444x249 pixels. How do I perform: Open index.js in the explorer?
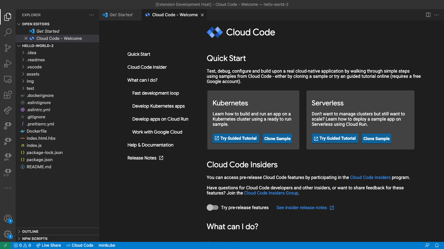57,145
